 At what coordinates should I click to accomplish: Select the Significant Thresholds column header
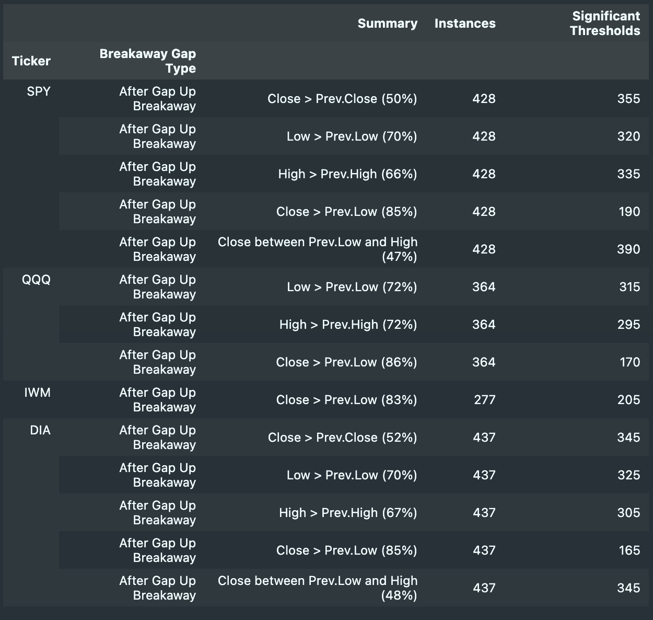pos(605,24)
